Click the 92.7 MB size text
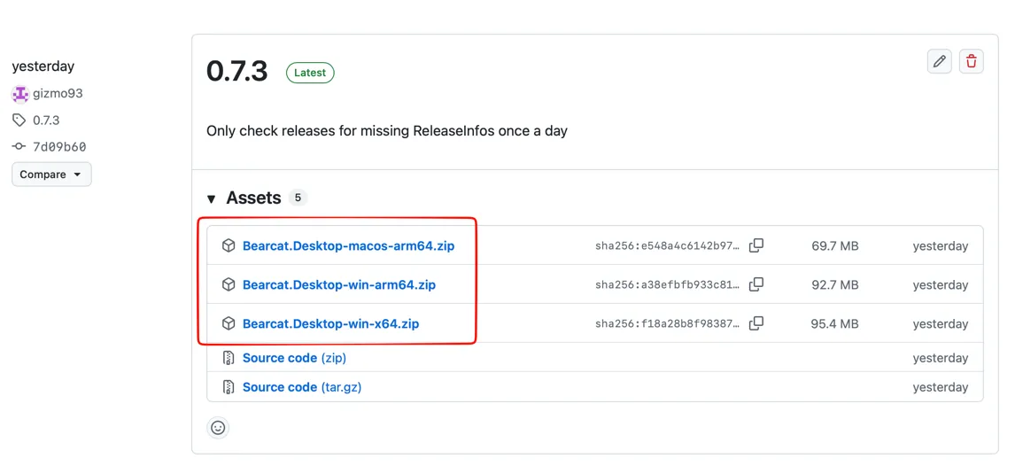This screenshot has height=466, width=1023. click(x=835, y=284)
